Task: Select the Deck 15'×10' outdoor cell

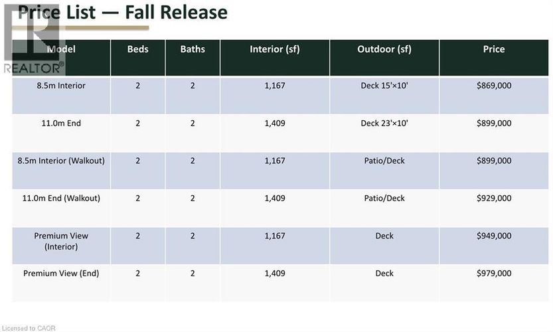Action: click(x=384, y=86)
